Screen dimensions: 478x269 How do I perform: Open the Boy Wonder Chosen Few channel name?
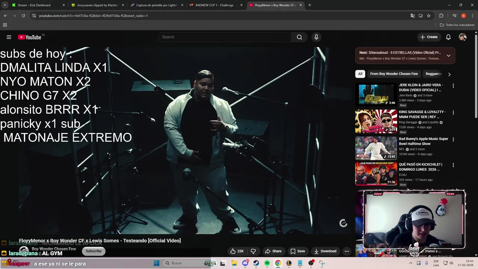pyautogui.click(x=54, y=249)
